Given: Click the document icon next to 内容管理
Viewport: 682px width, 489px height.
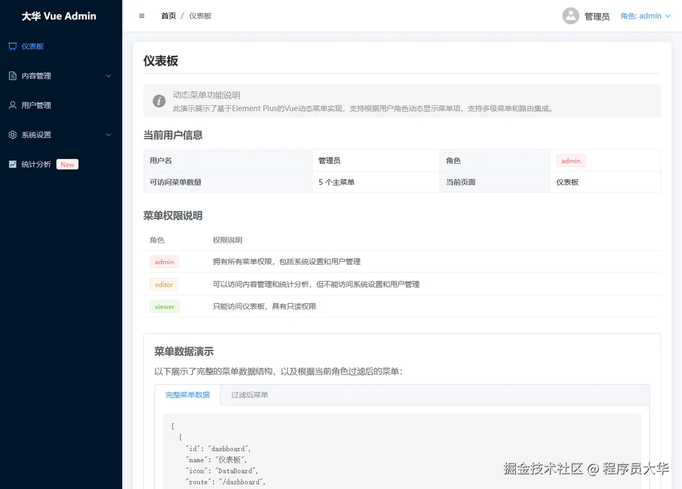Looking at the screenshot, I should 12,76.
